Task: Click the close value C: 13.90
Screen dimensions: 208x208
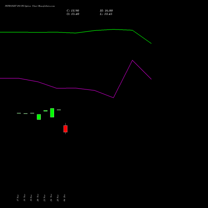Action: click(x=73, y=11)
